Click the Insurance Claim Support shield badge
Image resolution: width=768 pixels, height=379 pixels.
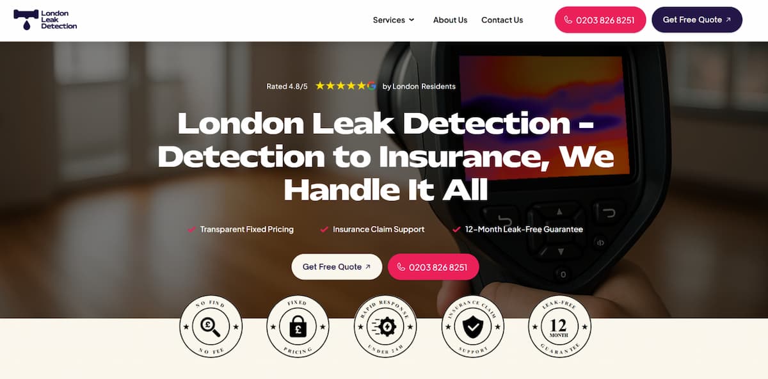pyautogui.click(x=472, y=327)
